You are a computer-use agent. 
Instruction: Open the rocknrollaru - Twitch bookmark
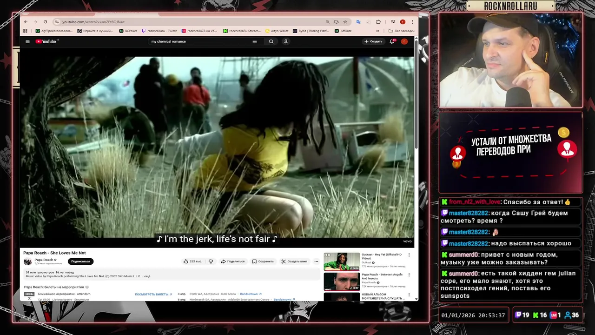(159, 31)
